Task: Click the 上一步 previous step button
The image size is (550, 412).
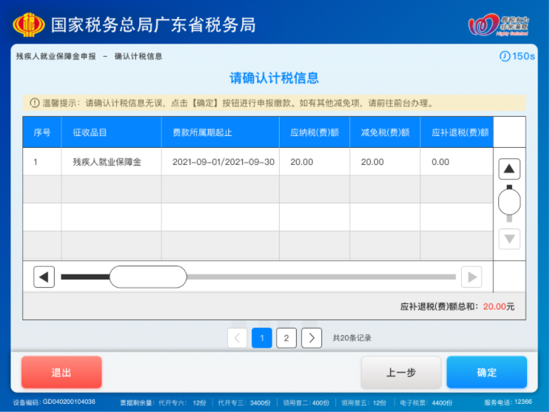Action: (x=401, y=372)
